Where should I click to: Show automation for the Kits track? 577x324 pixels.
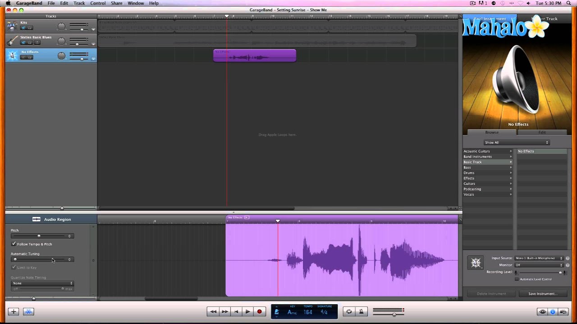[93, 30]
